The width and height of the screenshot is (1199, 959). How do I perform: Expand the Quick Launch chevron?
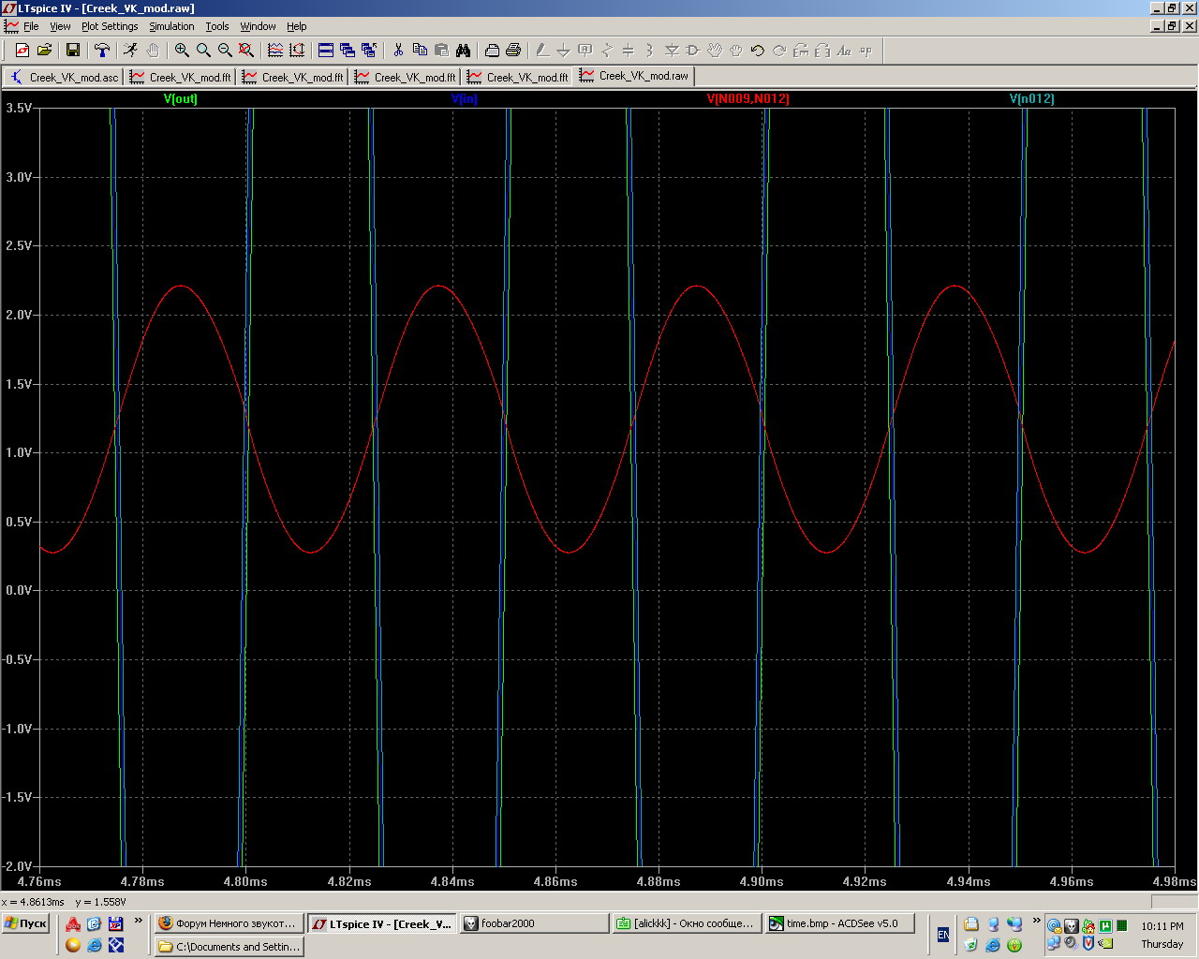click(139, 921)
